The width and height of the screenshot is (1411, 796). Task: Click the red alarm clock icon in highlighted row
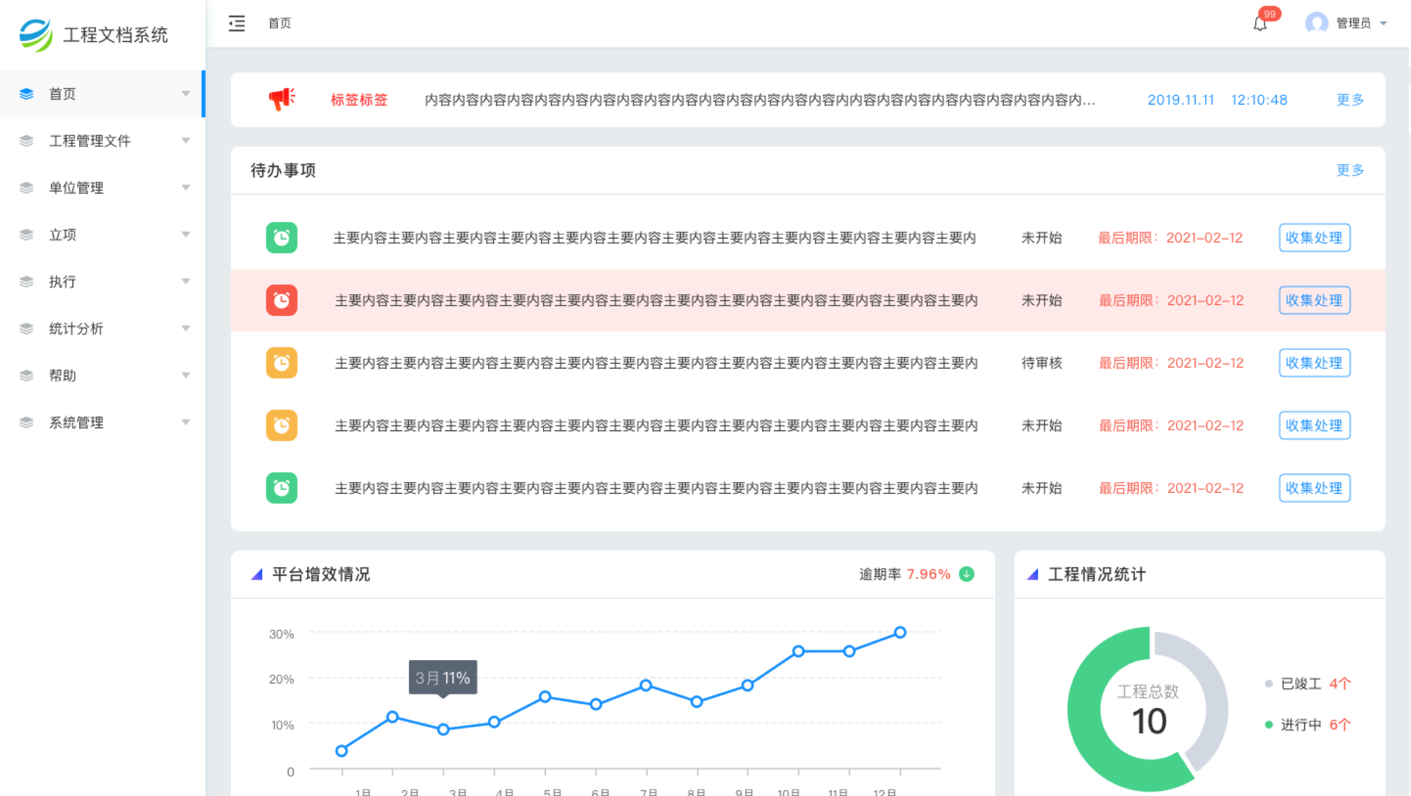[281, 300]
